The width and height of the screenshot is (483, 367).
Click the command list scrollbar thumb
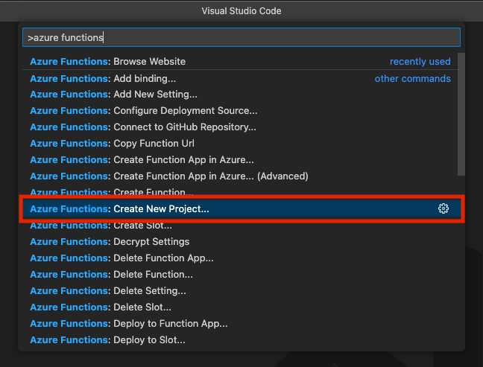[x=461, y=115]
